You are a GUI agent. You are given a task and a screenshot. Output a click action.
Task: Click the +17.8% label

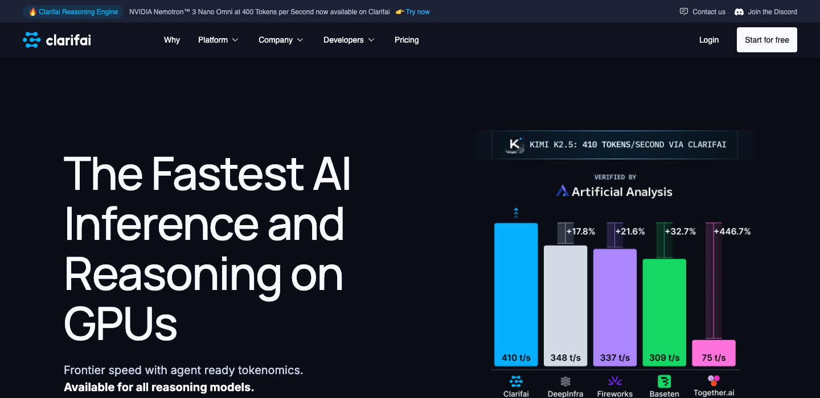580,231
